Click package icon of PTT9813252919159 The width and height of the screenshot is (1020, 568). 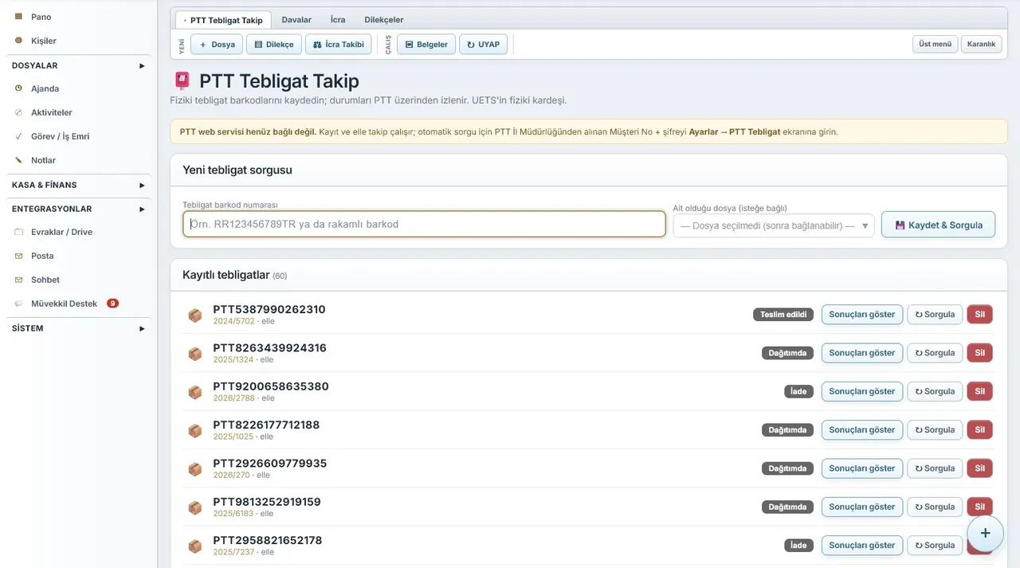(195, 507)
